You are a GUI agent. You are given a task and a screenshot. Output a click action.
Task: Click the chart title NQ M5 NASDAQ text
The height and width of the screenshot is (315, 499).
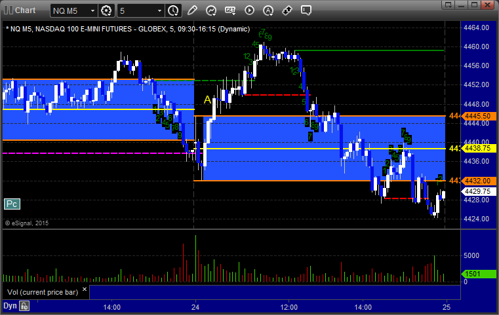(128, 29)
